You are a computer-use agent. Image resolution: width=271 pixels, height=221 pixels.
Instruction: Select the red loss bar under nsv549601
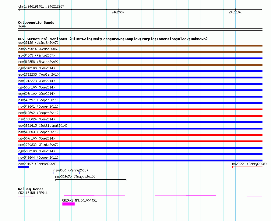(140, 109)
